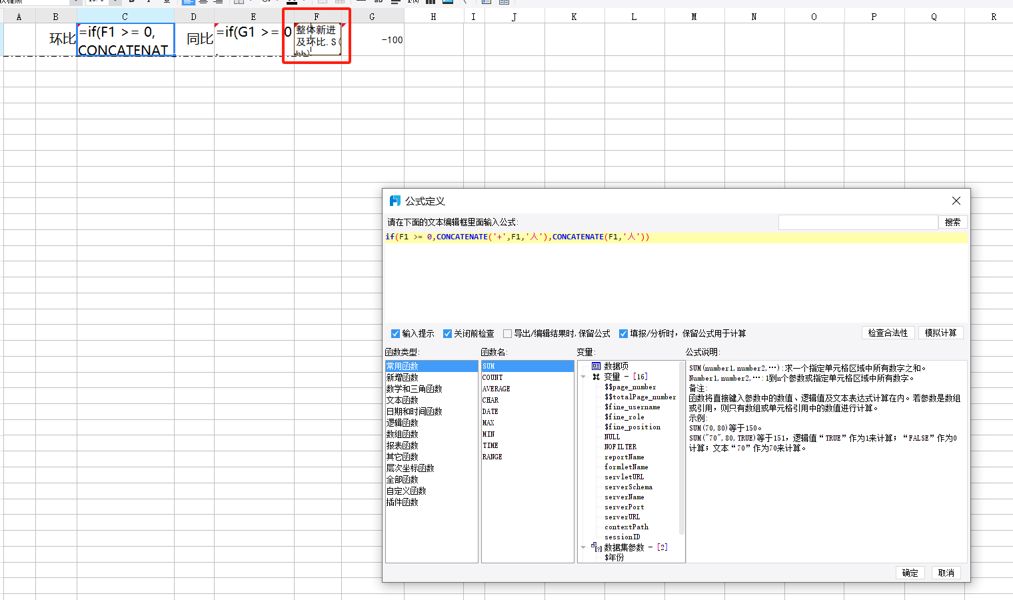Toggle 填报/分析时,保留公式用于计算 checkbox
Image resolution: width=1013 pixels, height=600 pixels.
623,333
